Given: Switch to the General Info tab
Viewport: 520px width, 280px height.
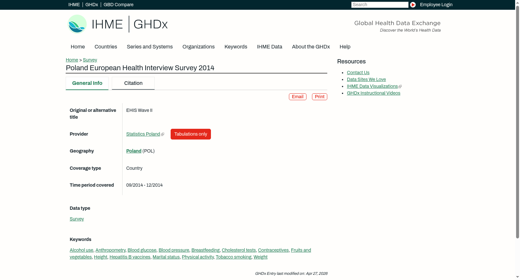Looking at the screenshot, I should tap(87, 83).
